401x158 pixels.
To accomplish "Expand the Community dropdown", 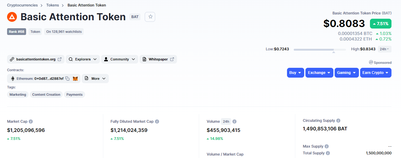I will [x=120, y=59].
